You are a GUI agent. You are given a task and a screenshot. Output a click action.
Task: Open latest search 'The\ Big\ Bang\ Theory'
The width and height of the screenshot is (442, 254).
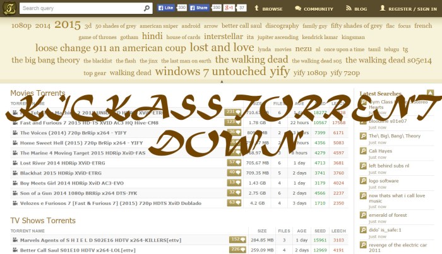tap(395, 136)
